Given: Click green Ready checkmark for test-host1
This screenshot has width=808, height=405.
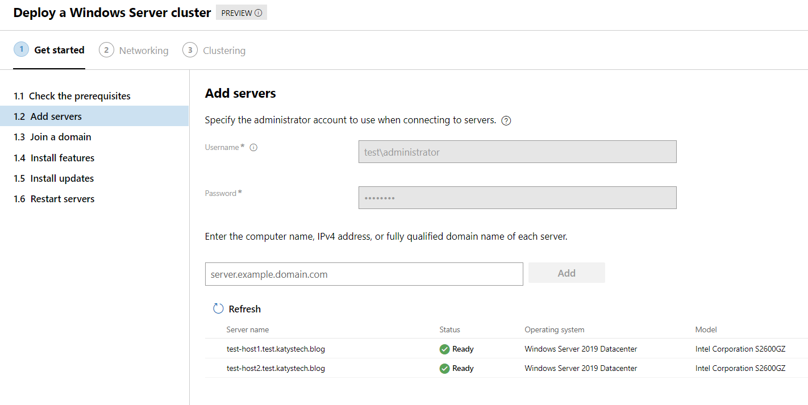Looking at the screenshot, I should pos(444,349).
